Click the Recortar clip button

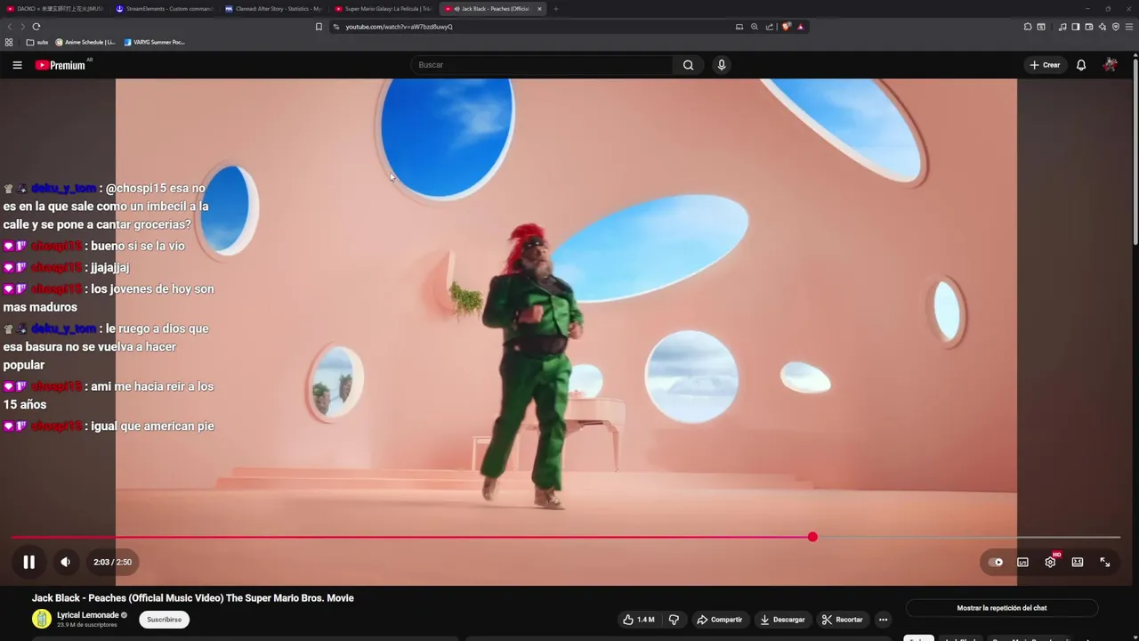(x=843, y=620)
